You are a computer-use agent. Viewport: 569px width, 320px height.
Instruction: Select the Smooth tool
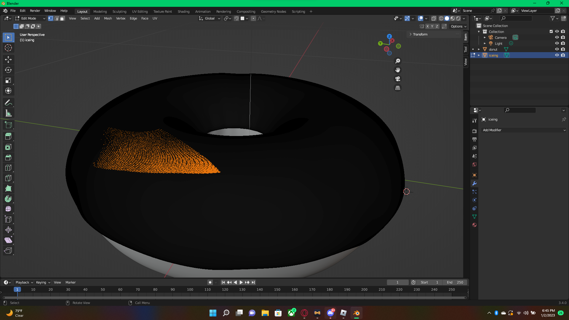point(8,209)
